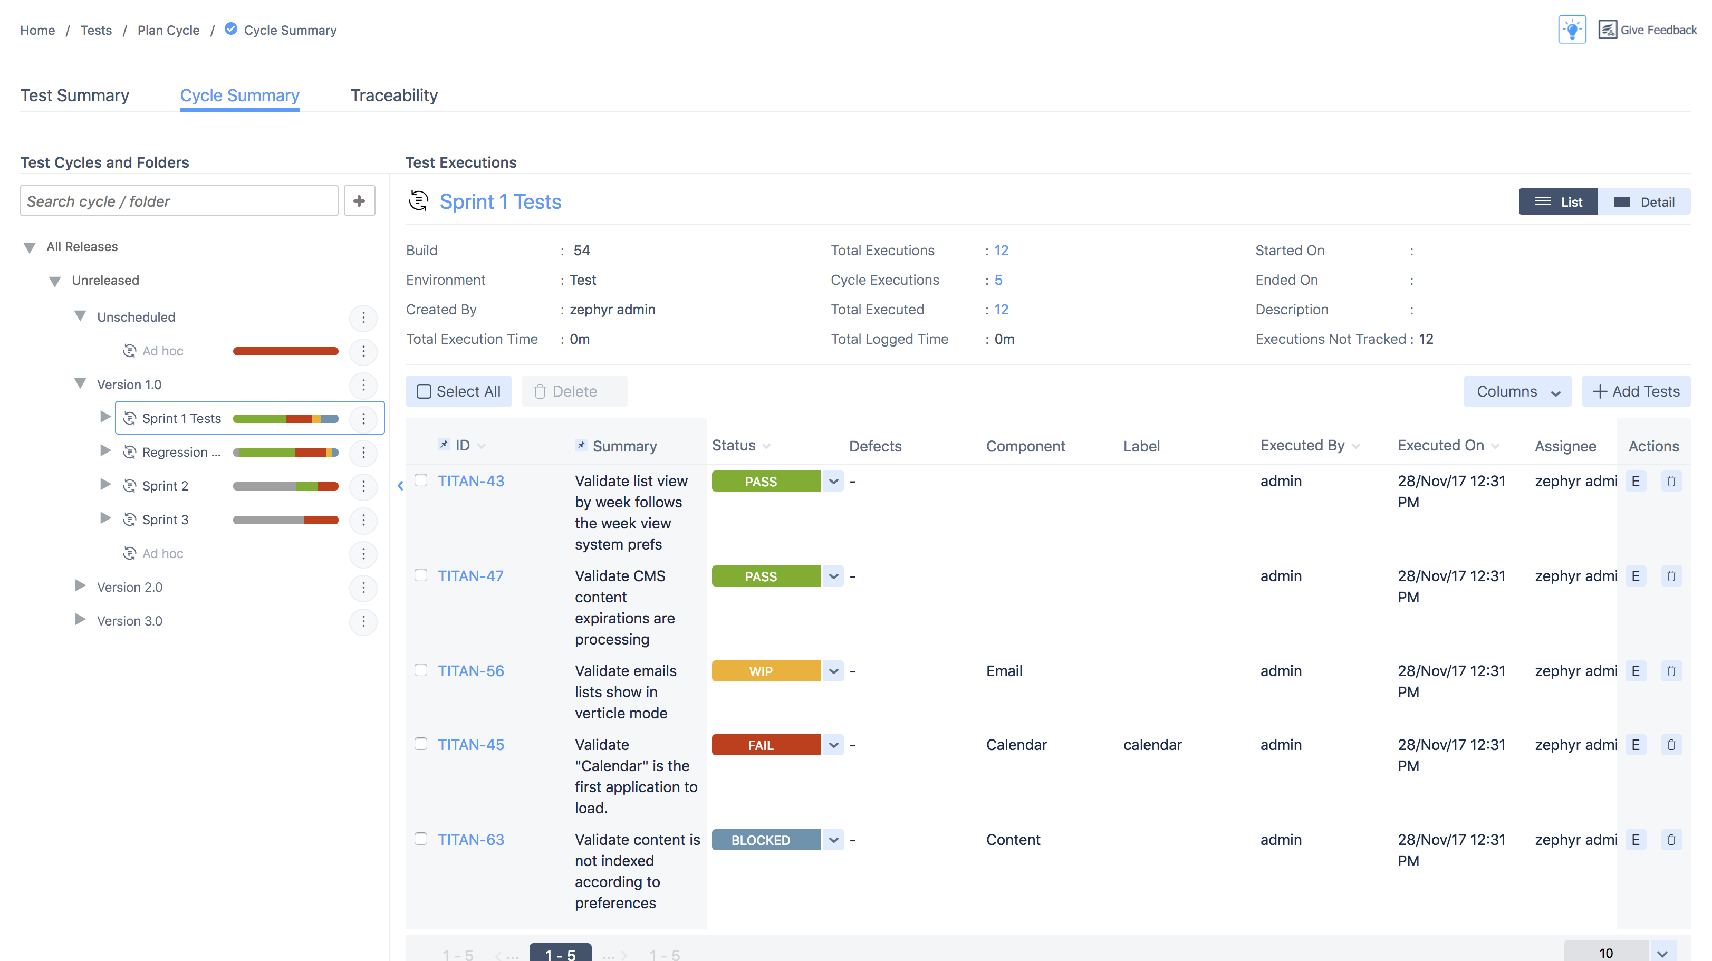The width and height of the screenshot is (1712, 961).
Task: Expand the Sprint 2 test cycle
Action: coord(103,485)
